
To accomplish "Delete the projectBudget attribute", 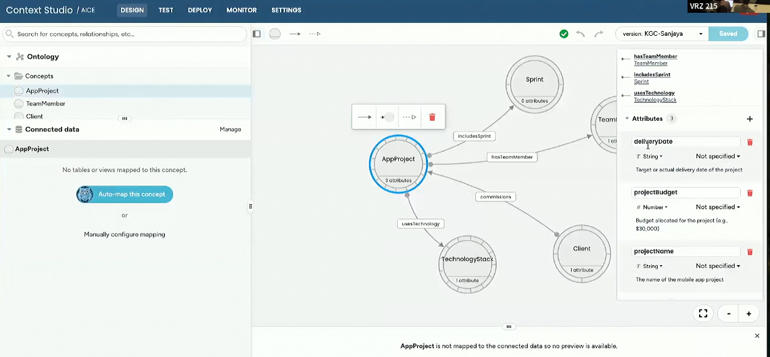I will (750, 193).
